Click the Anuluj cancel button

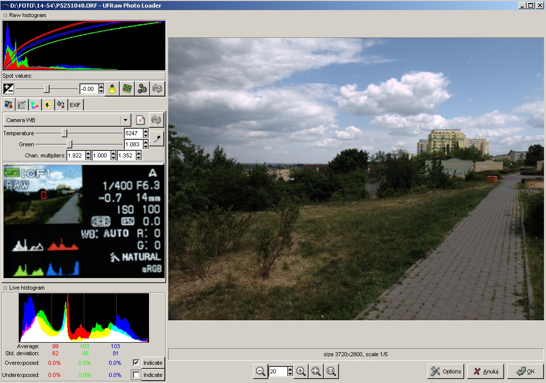tap(485, 371)
